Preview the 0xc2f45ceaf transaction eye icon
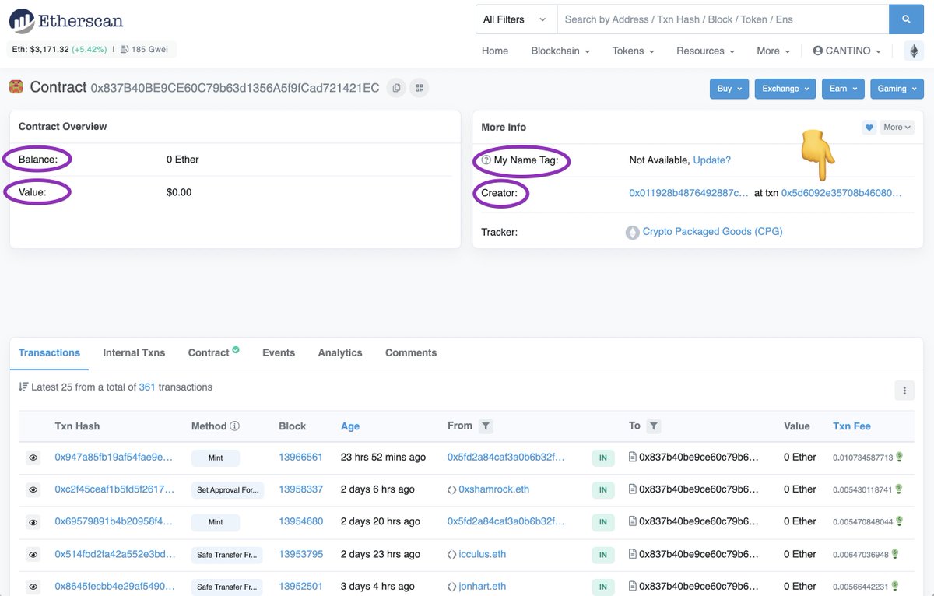Screen dimensions: 934x596 click(33, 490)
